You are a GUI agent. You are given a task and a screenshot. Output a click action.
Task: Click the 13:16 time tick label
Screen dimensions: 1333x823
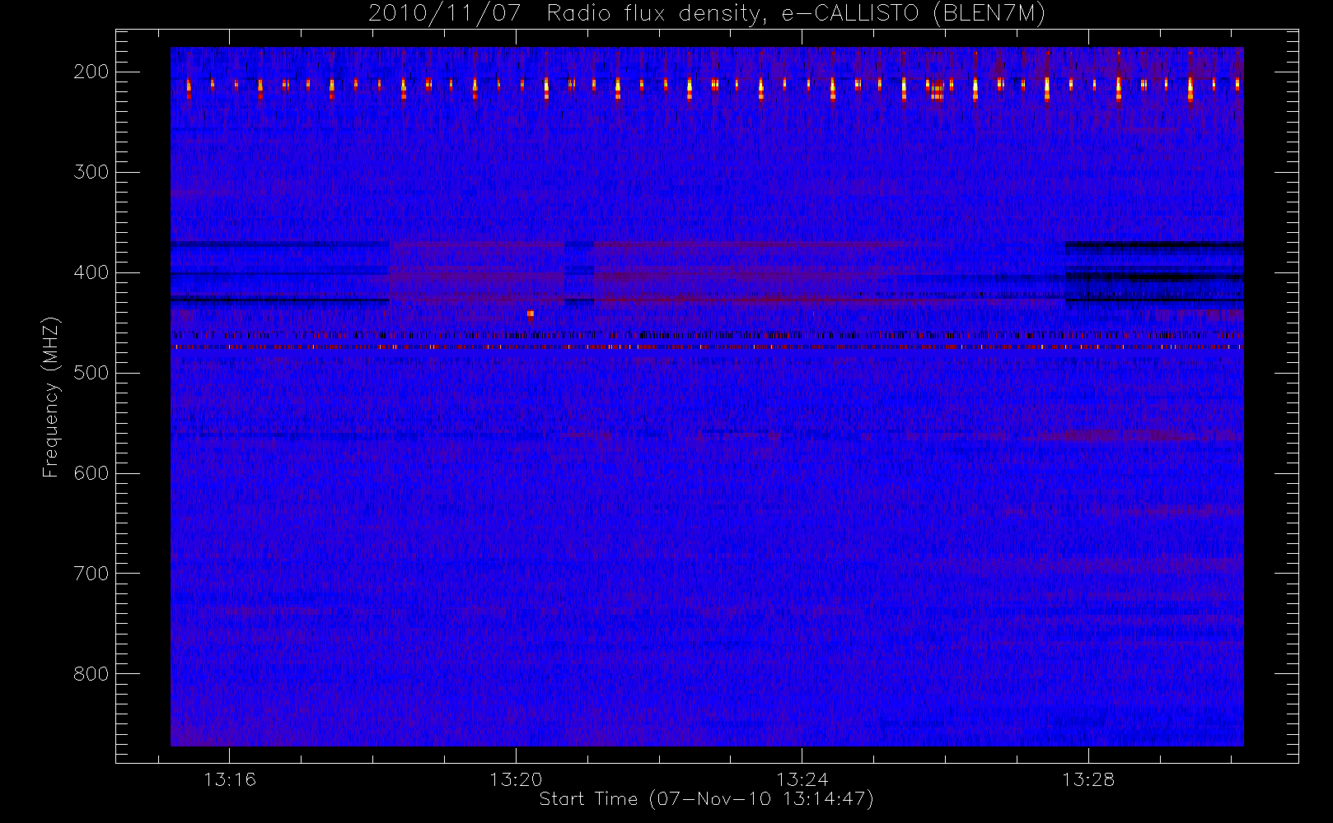pos(230,779)
